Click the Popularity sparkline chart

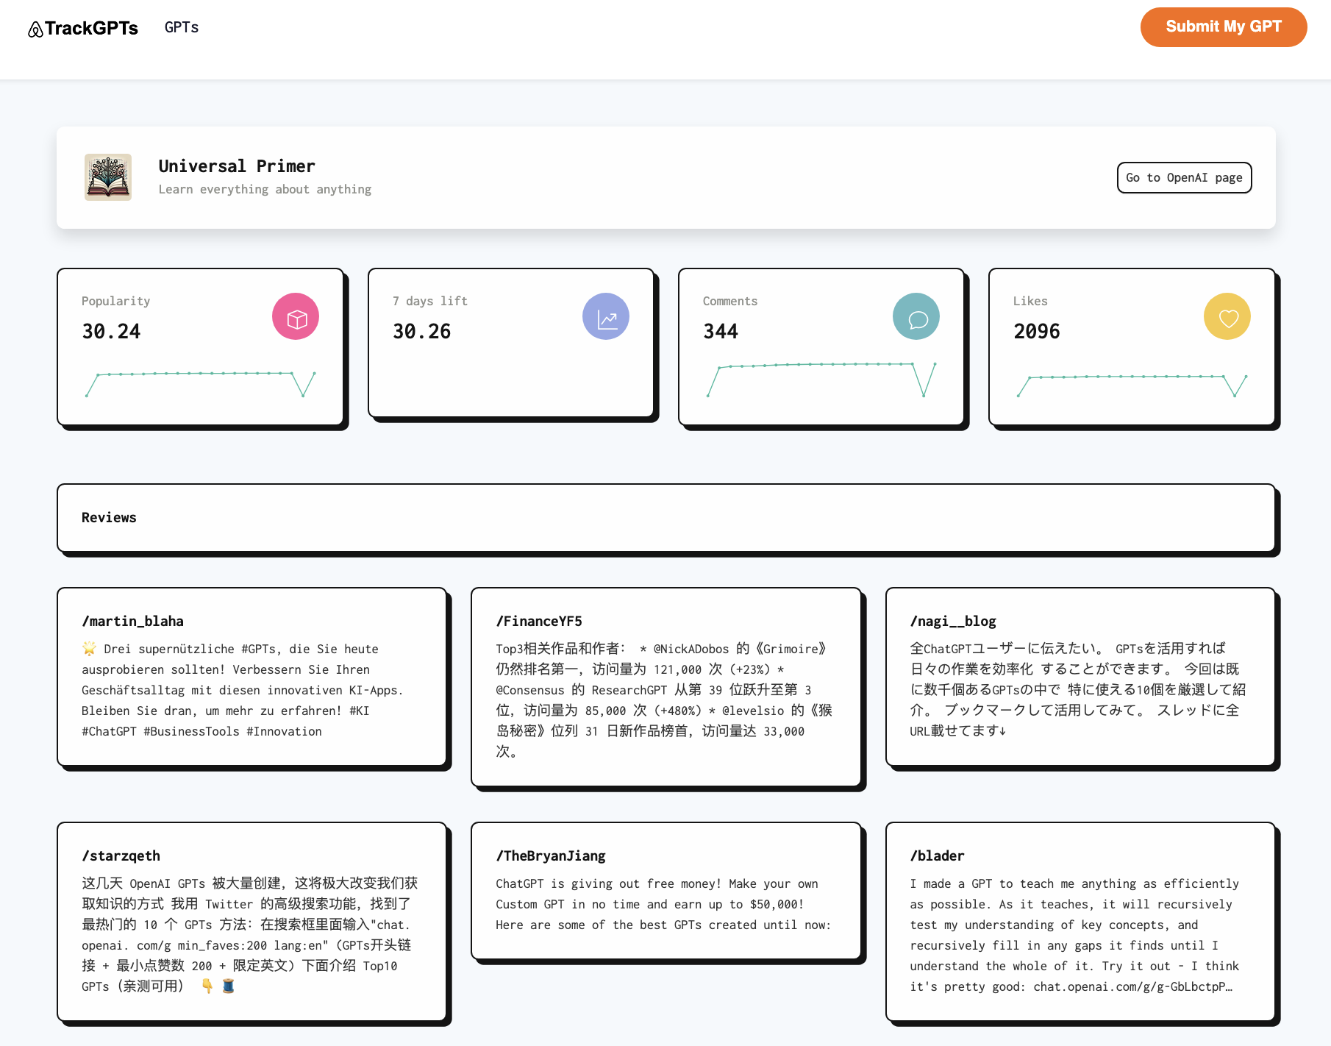tap(200, 384)
